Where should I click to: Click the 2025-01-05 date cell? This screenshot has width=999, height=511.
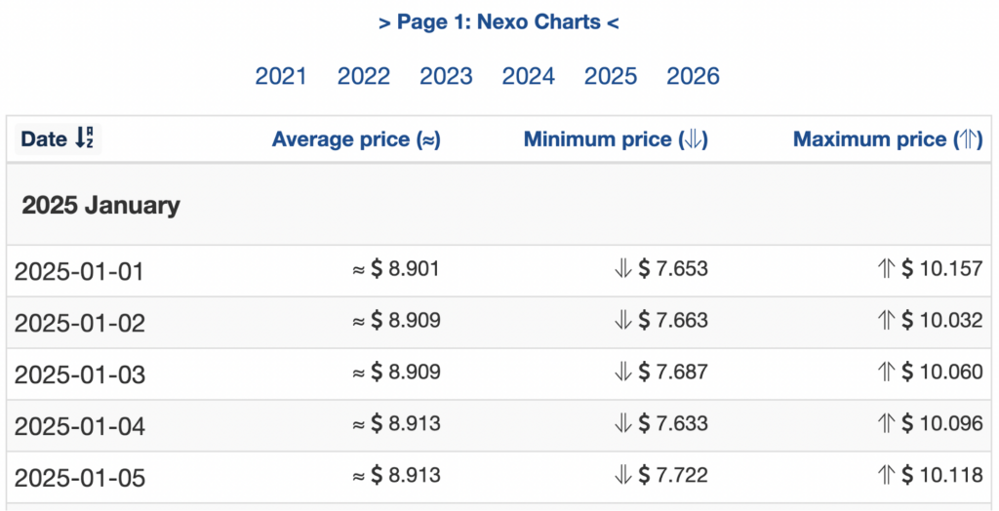click(x=79, y=478)
